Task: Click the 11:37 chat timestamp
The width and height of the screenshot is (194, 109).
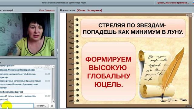Action: [x=48, y=96]
